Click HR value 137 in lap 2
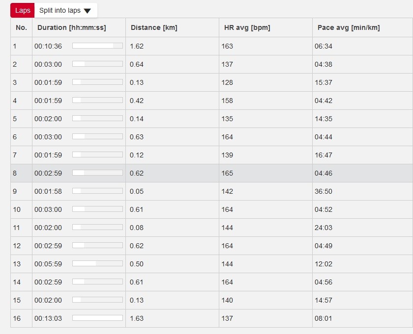This screenshot has width=413, height=334. pos(227,64)
